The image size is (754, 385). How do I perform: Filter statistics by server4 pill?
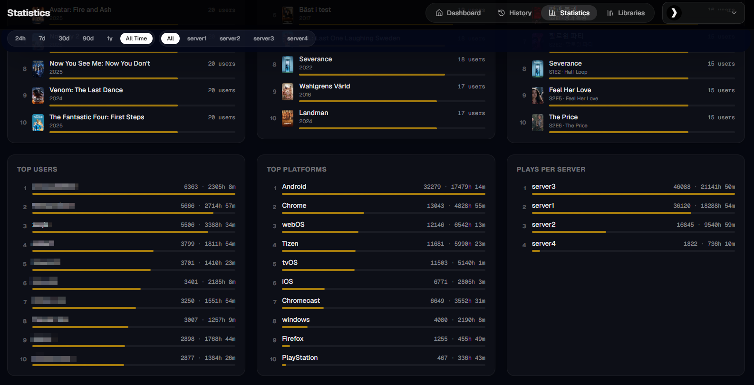[298, 38]
